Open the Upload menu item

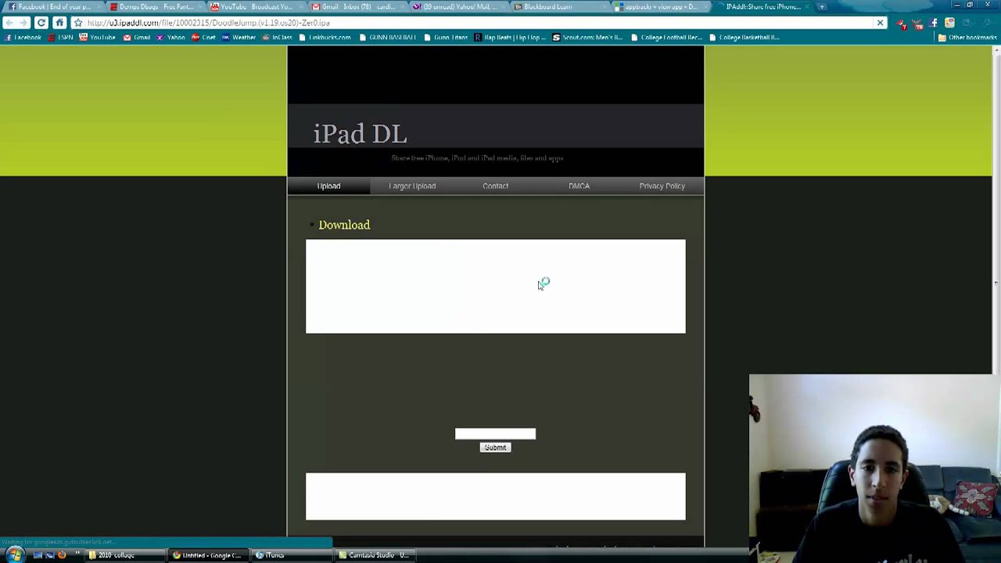click(x=328, y=186)
